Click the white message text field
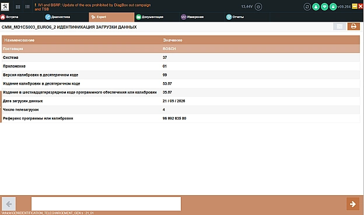Viewport: 364px width, 215px height. click(106, 204)
